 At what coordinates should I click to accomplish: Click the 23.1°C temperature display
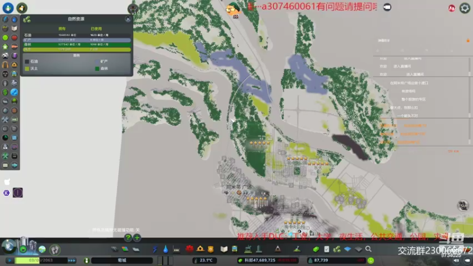pos(205,260)
